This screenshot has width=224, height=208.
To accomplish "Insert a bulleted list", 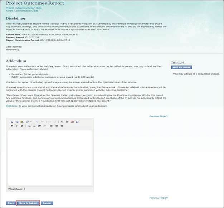I will [34, 126].
